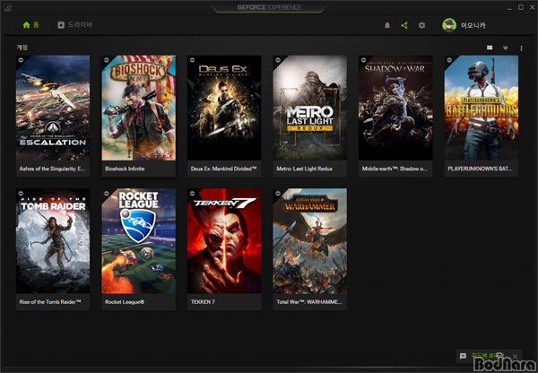Open the notifications bell
Viewport: 538px width, 373px height.
387,25
